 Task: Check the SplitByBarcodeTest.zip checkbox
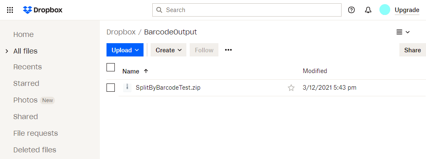111,88
